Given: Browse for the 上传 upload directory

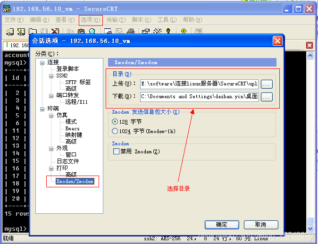Looking at the screenshot, I should point(267,84).
